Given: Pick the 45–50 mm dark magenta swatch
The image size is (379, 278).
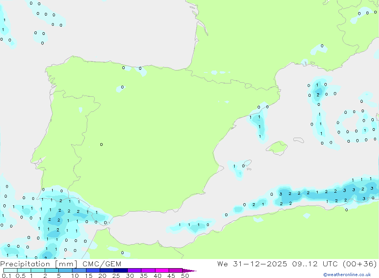Looking at the screenshot, I should pos(176,270).
